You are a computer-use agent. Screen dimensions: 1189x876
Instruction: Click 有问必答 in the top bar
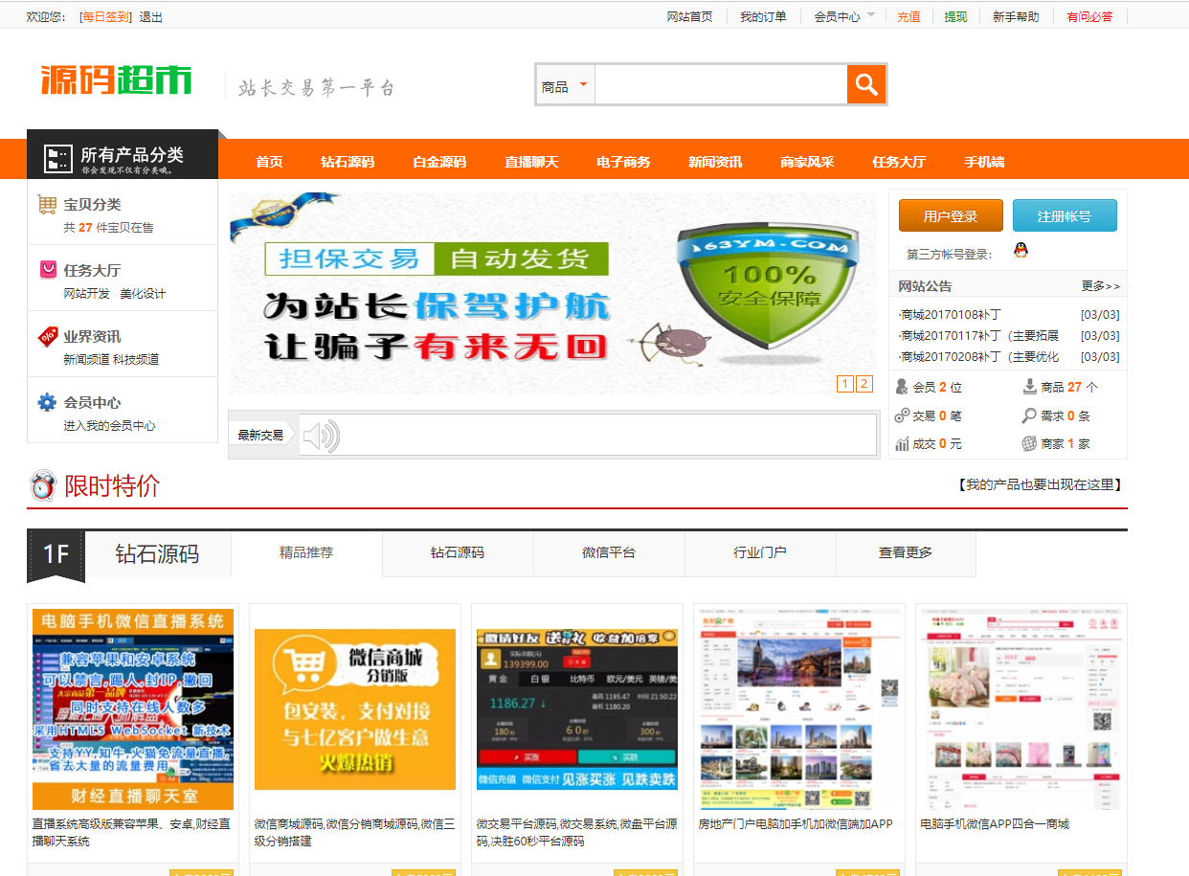[x=1089, y=16]
